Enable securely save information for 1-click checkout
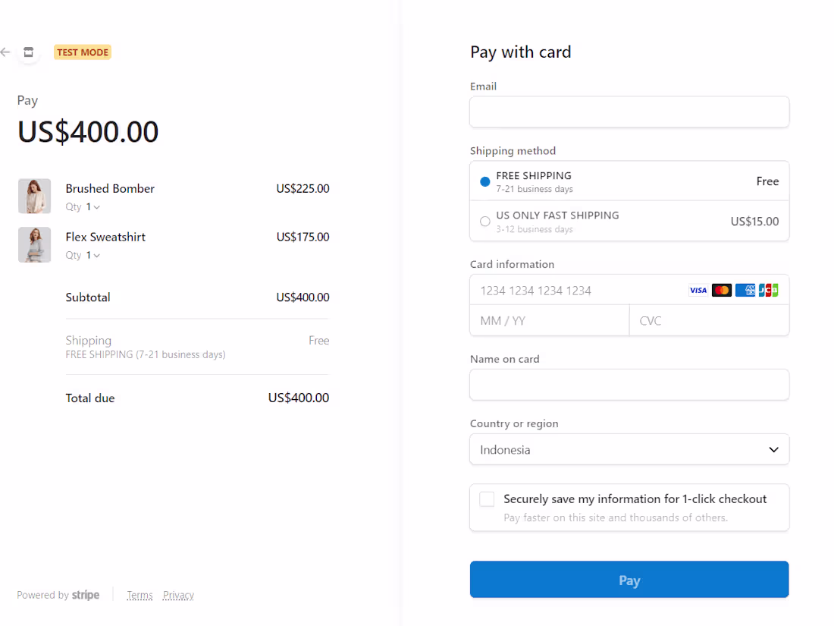This screenshot has width=834, height=626. (x=487, y=499)
